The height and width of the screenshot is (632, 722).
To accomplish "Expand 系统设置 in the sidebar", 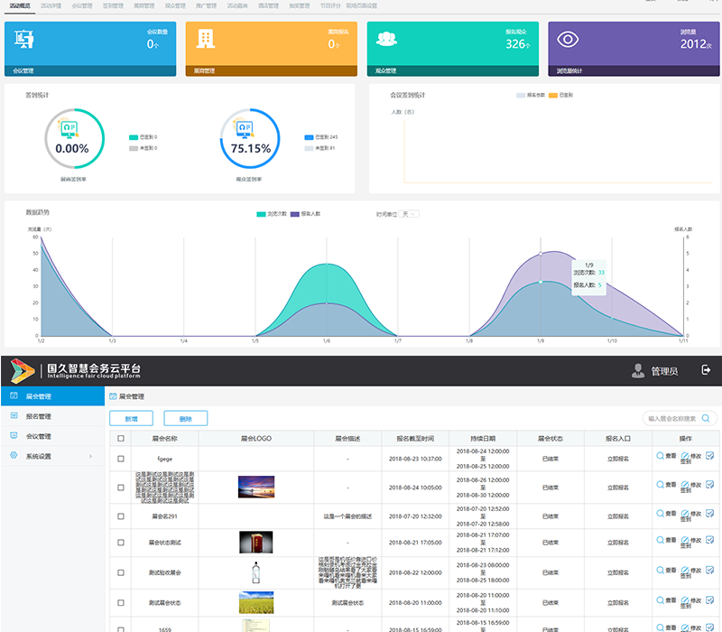I will coord(51,456).
